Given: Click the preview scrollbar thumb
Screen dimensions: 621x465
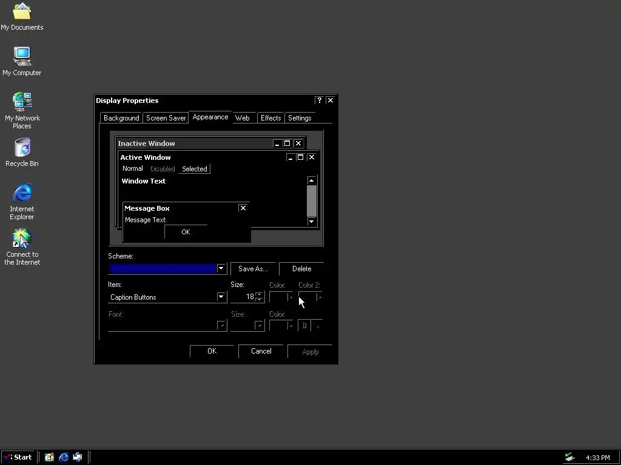Looking at the screenshot, I should pyautogui.click(x=312, y=201).
